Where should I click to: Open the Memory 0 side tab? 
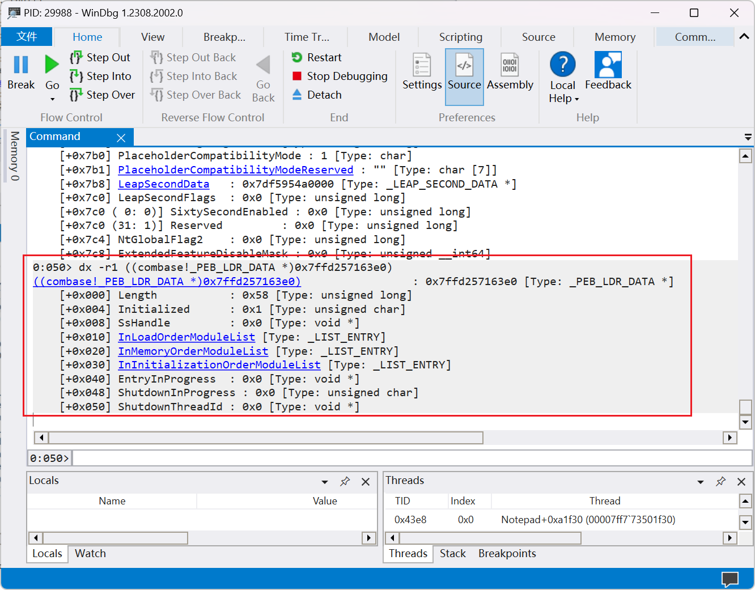15,156
